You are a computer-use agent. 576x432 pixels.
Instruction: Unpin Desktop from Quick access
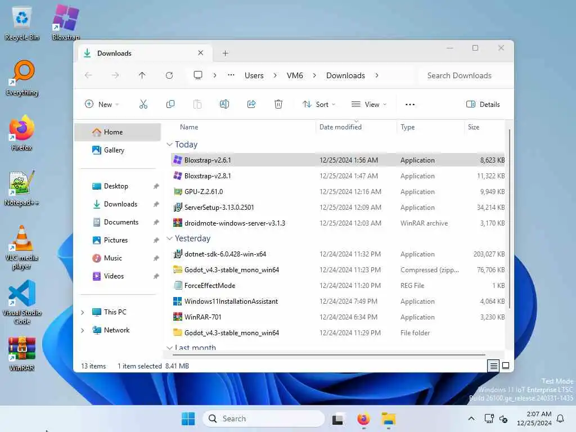click(156, 186)
